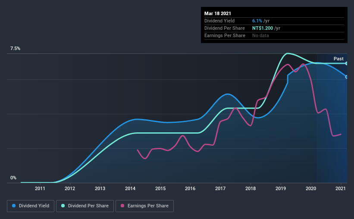Select the 2019 x-axis label

[281, 188]
